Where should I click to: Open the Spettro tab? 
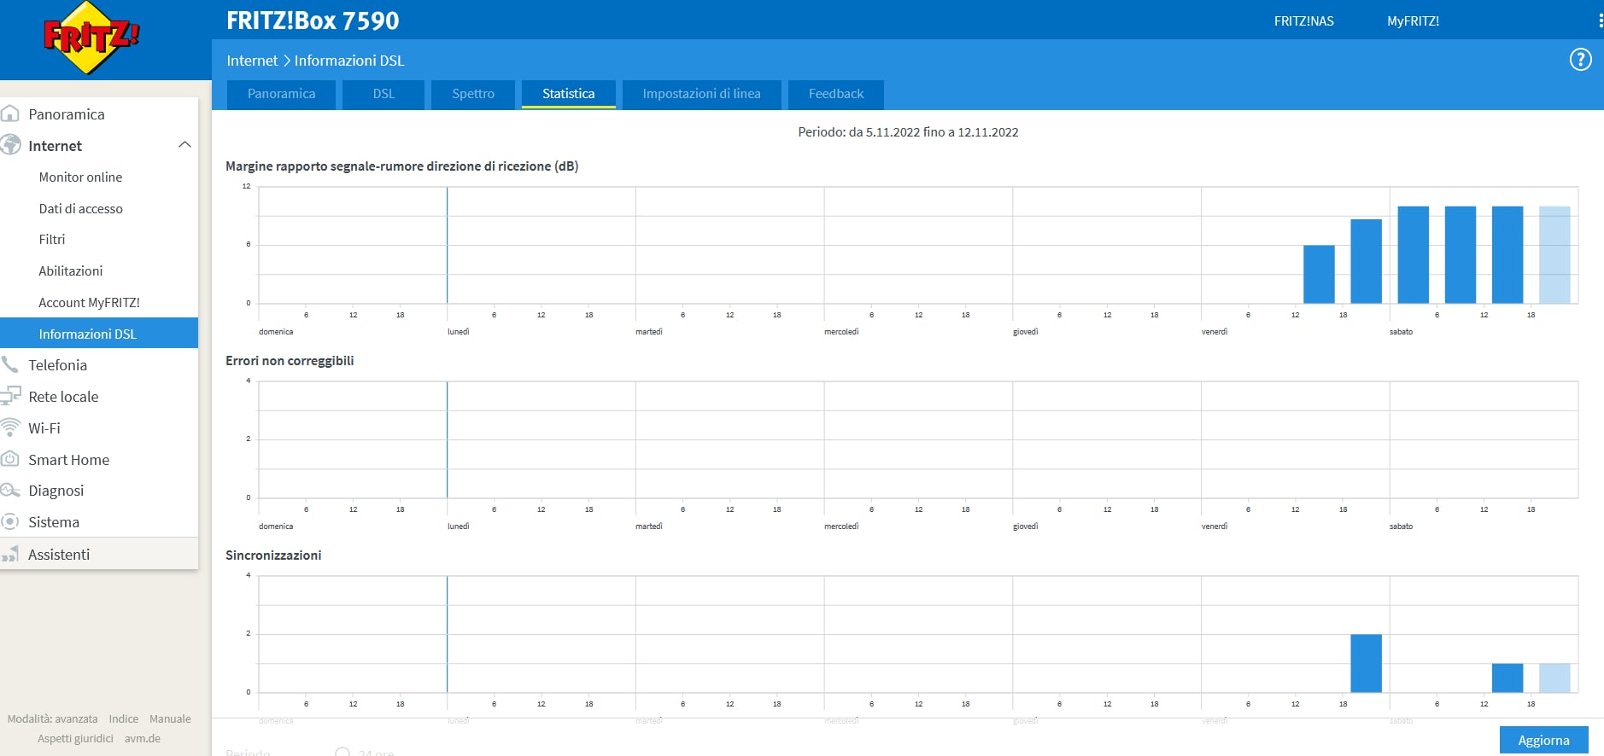coord(473,94)
